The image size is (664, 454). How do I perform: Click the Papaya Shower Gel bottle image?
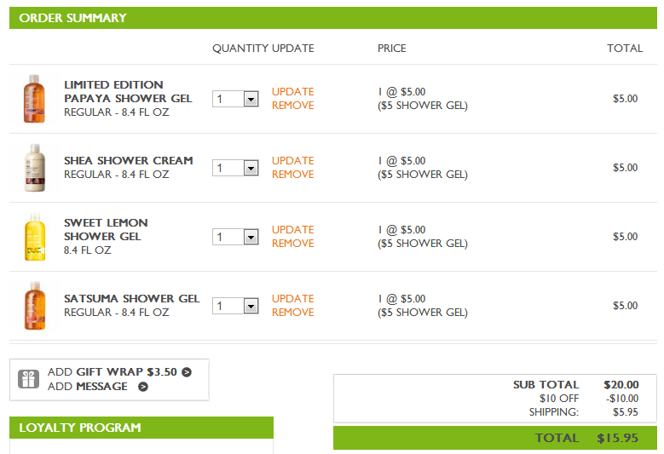[x=33, y=99]
